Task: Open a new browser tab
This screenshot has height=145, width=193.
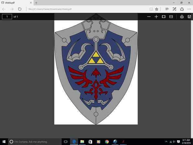Action: click(36, 2)
